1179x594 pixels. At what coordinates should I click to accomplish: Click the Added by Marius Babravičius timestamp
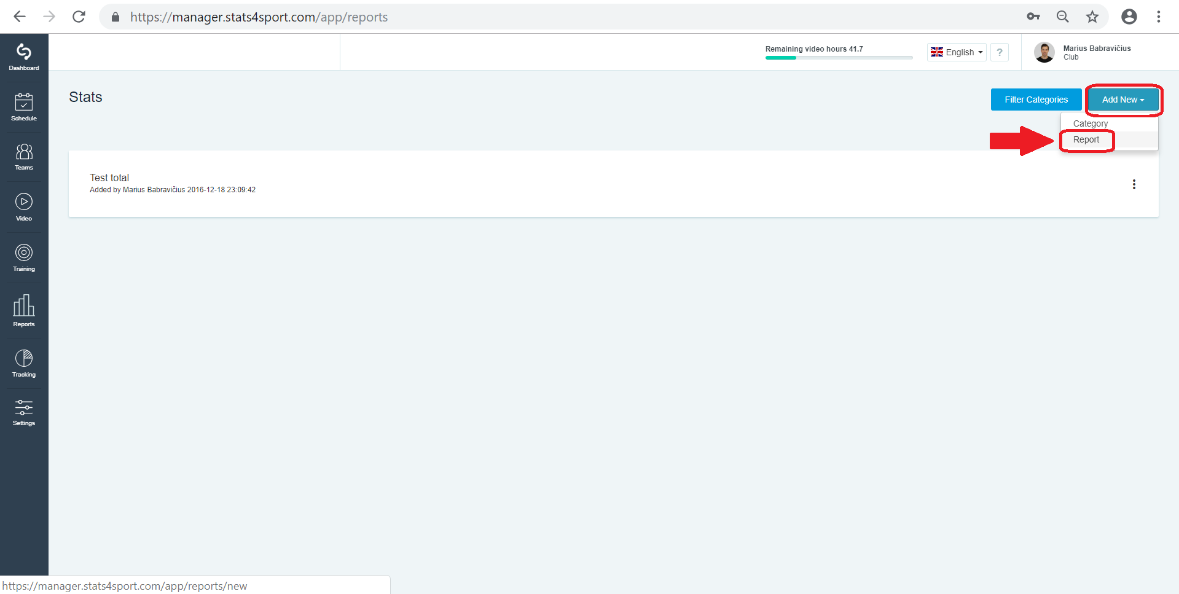pyautogui.click(x=173, y=190)
